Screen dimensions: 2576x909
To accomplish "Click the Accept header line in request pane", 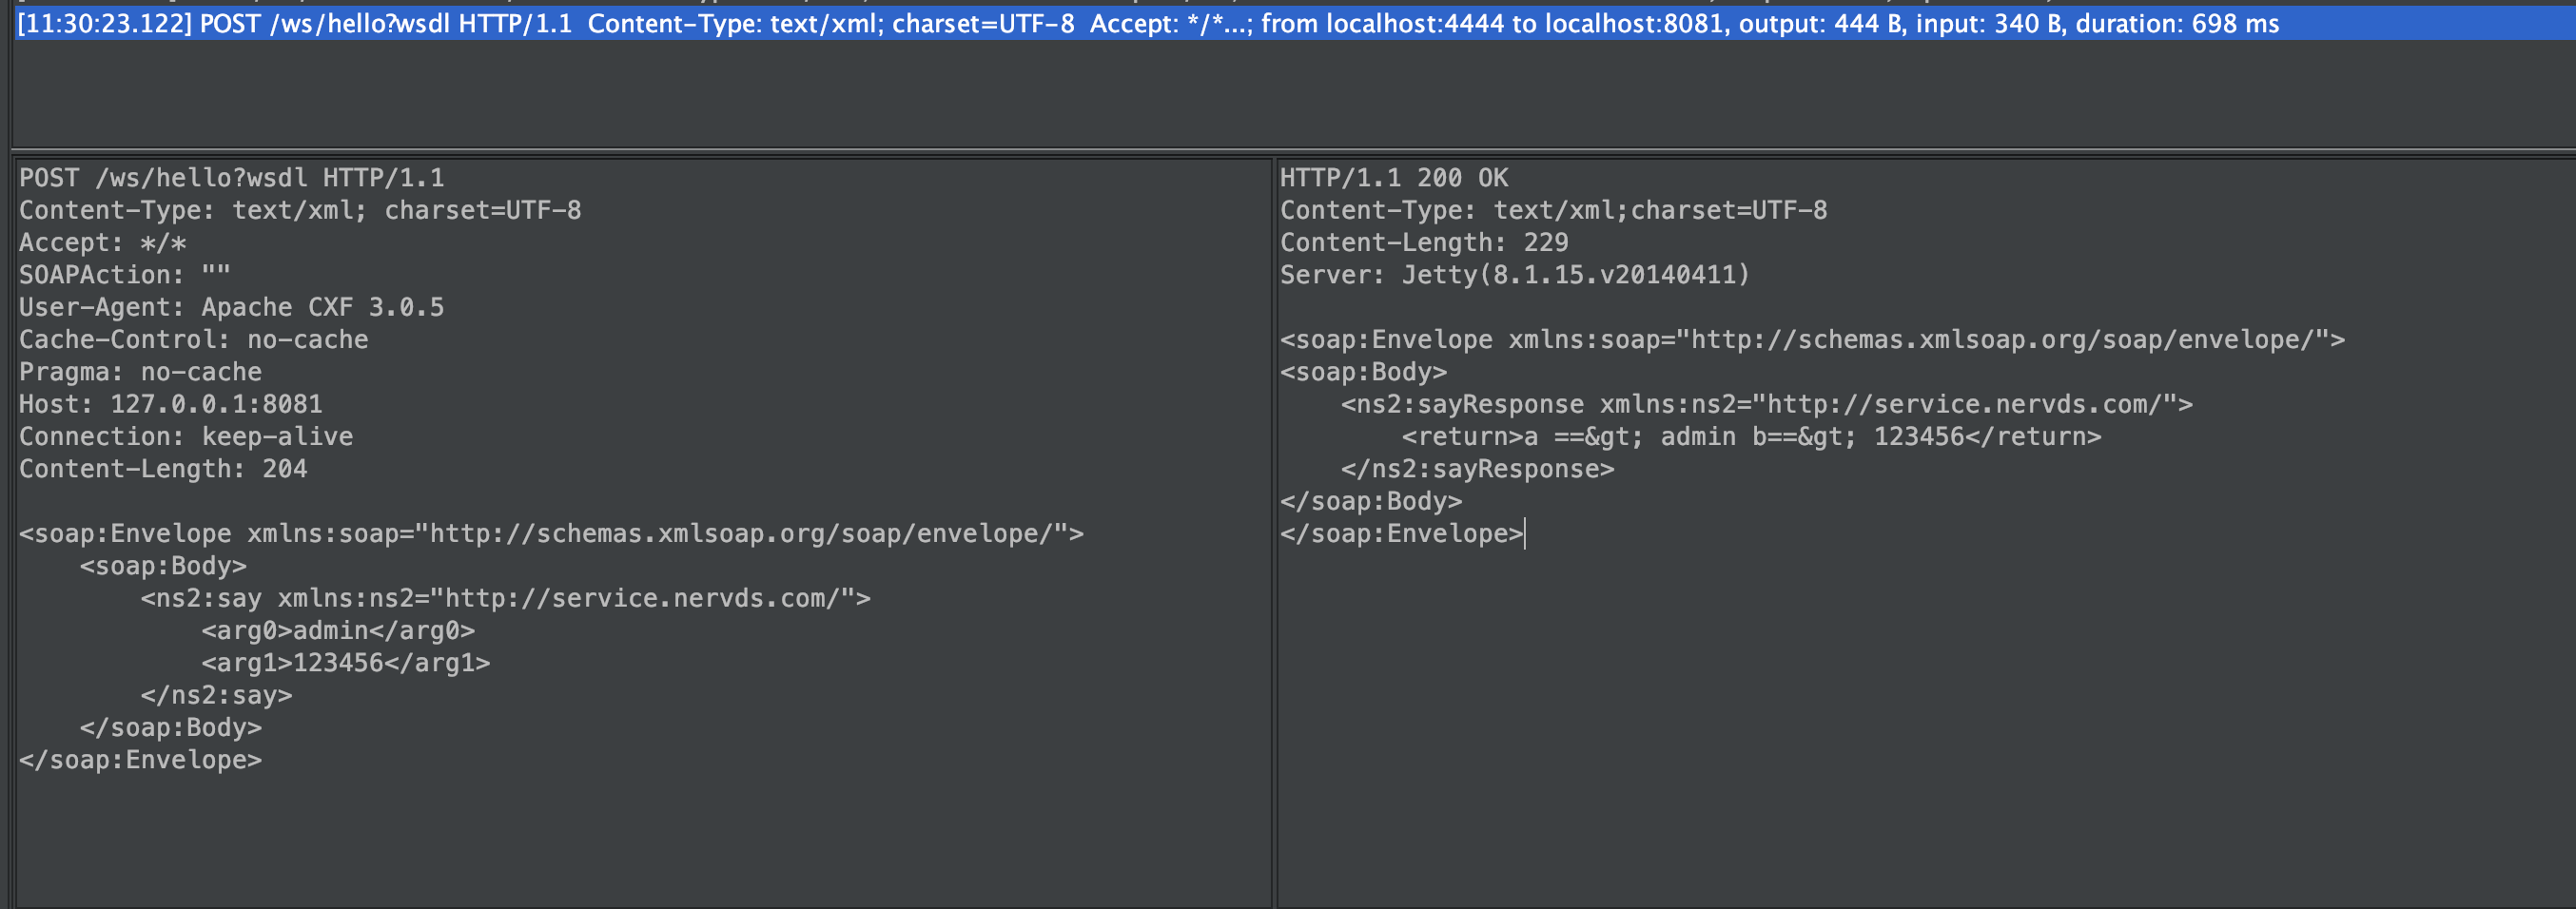I will (x=102, y=243).
